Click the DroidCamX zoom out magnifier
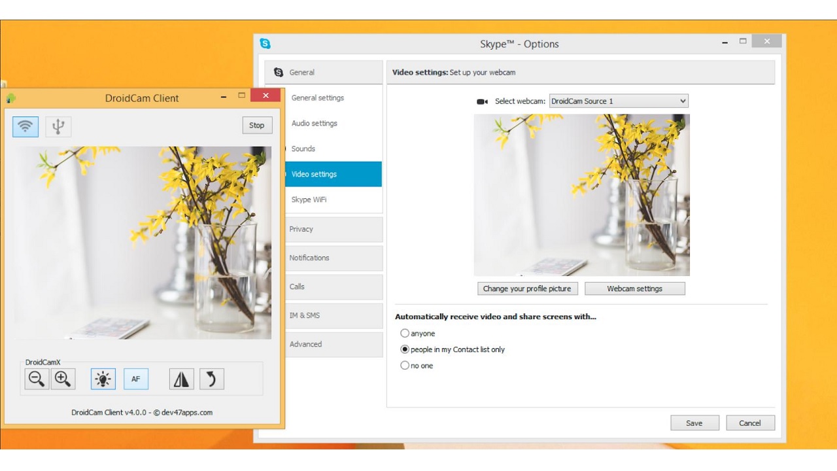Viewport: 837px width, 471px height. point(37,379)
